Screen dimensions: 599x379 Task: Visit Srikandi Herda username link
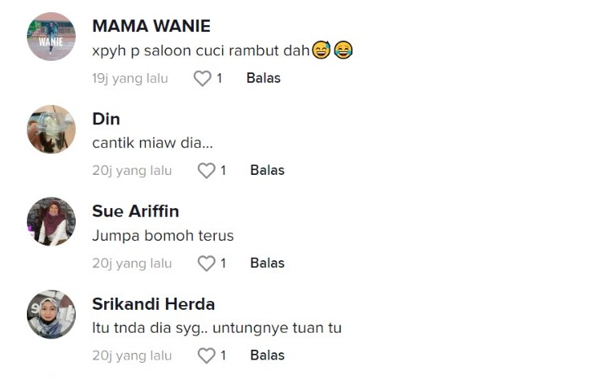pyautogui.click(x=154, y=304)
